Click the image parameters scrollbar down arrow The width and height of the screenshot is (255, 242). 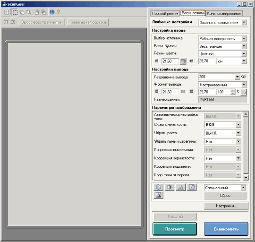coord(246,178)
